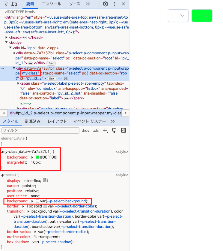The height and width of the screenshot is (251, 223).
Task: Open the crossed-out background white swatch
Action: click(x=37, y=201)
